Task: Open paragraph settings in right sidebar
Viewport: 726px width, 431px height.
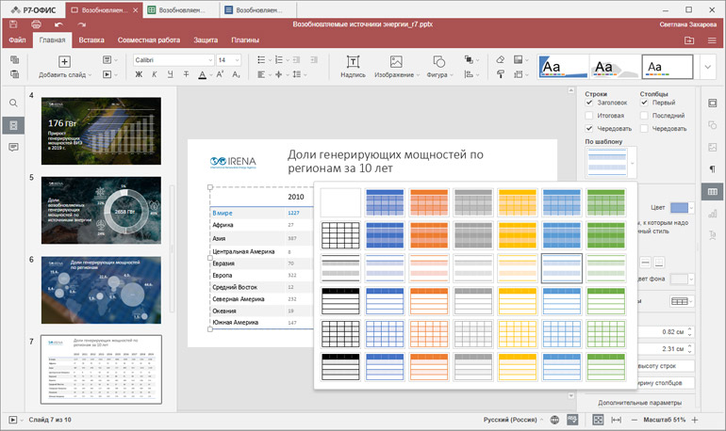Action: click(x=711, y=169)
